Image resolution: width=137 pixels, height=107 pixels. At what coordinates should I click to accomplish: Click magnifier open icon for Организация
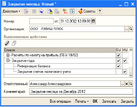(131, 29)
